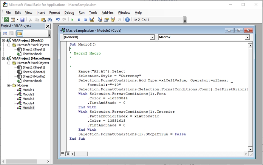The width and height of the screenshot is (263, 165).
Task: Open the Format menu
Action: 55,13
